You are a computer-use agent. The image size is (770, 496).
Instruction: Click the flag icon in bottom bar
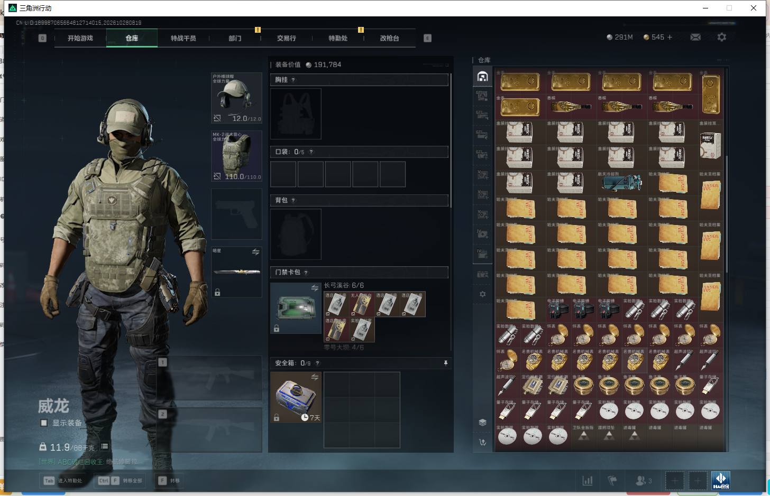point(612,481)
